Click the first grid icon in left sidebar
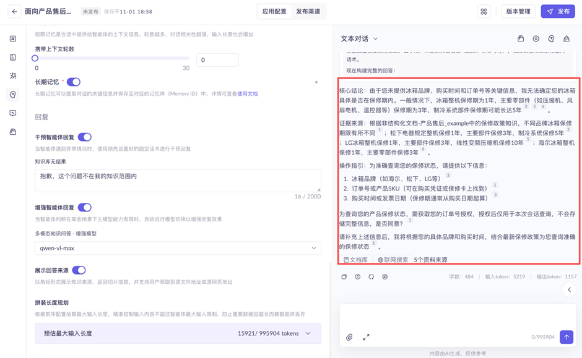This screenshot has height=358, width=582. (x=13, y=38)
